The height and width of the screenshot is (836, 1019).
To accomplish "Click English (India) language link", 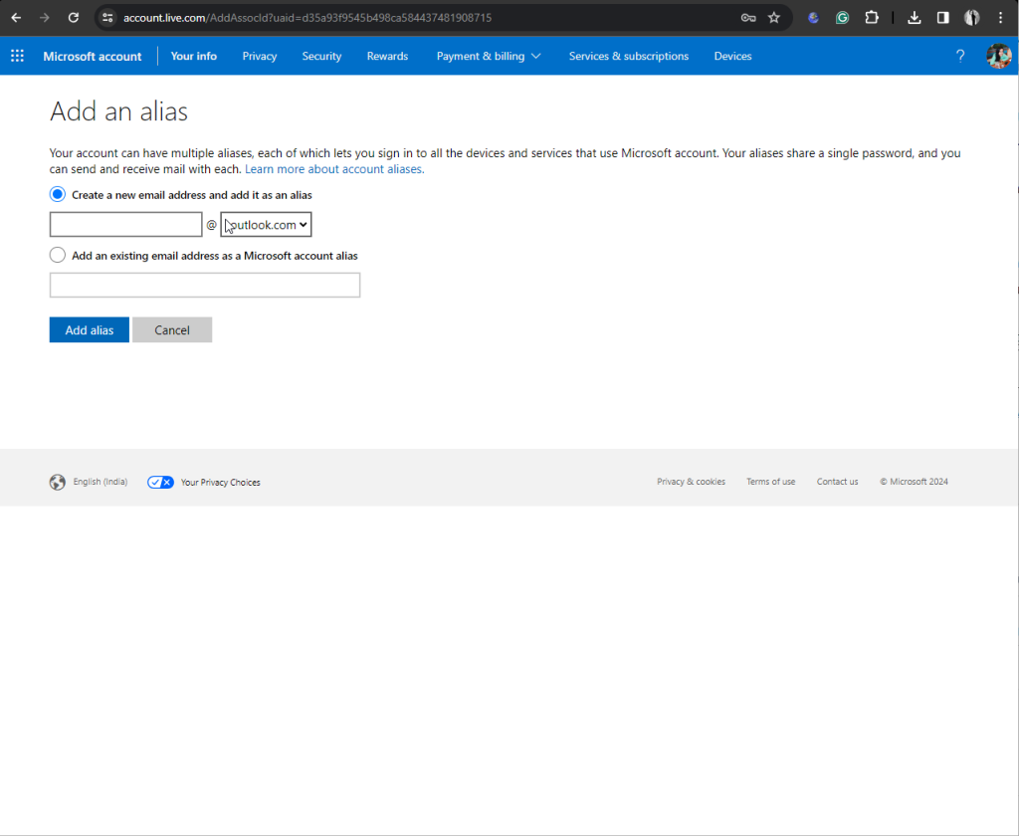I will point(101,482).
